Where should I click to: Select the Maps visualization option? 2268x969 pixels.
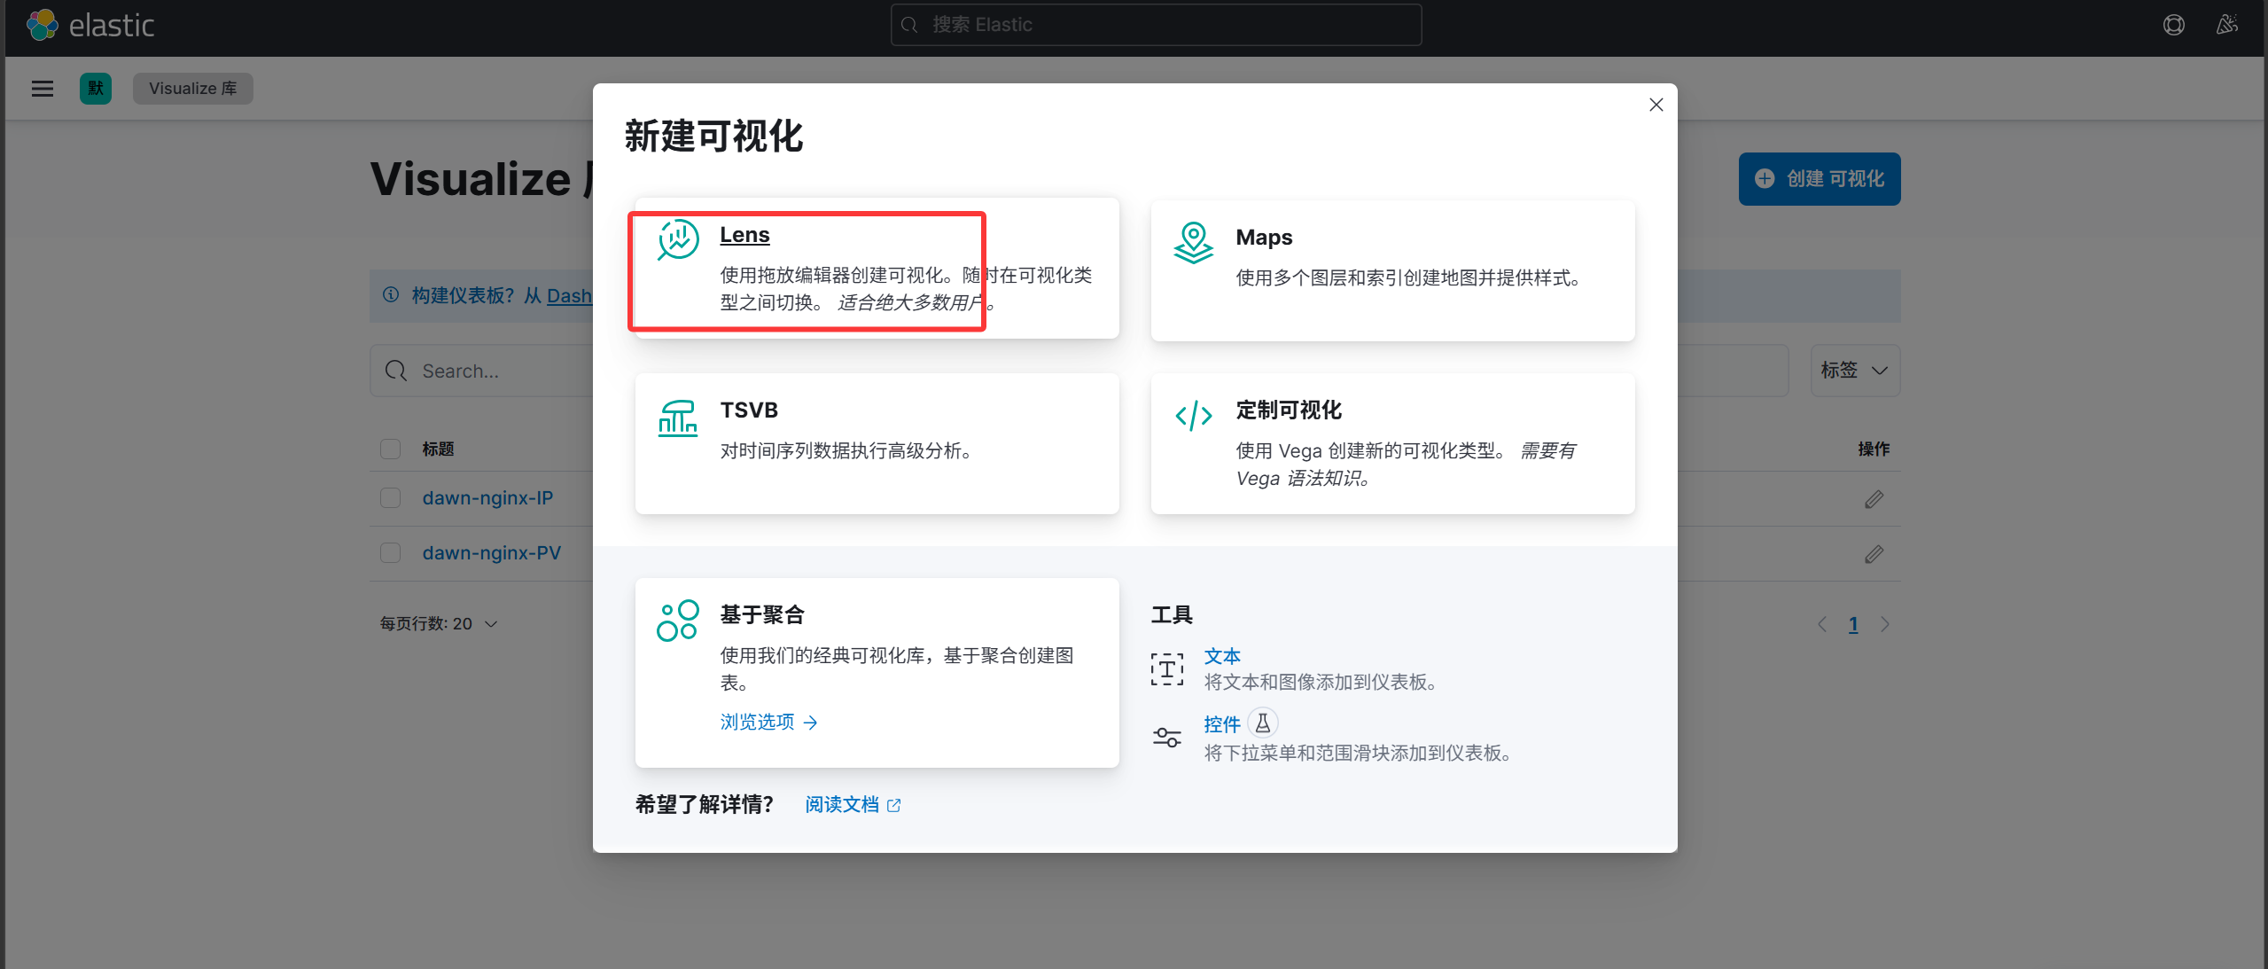point(1392,269)
